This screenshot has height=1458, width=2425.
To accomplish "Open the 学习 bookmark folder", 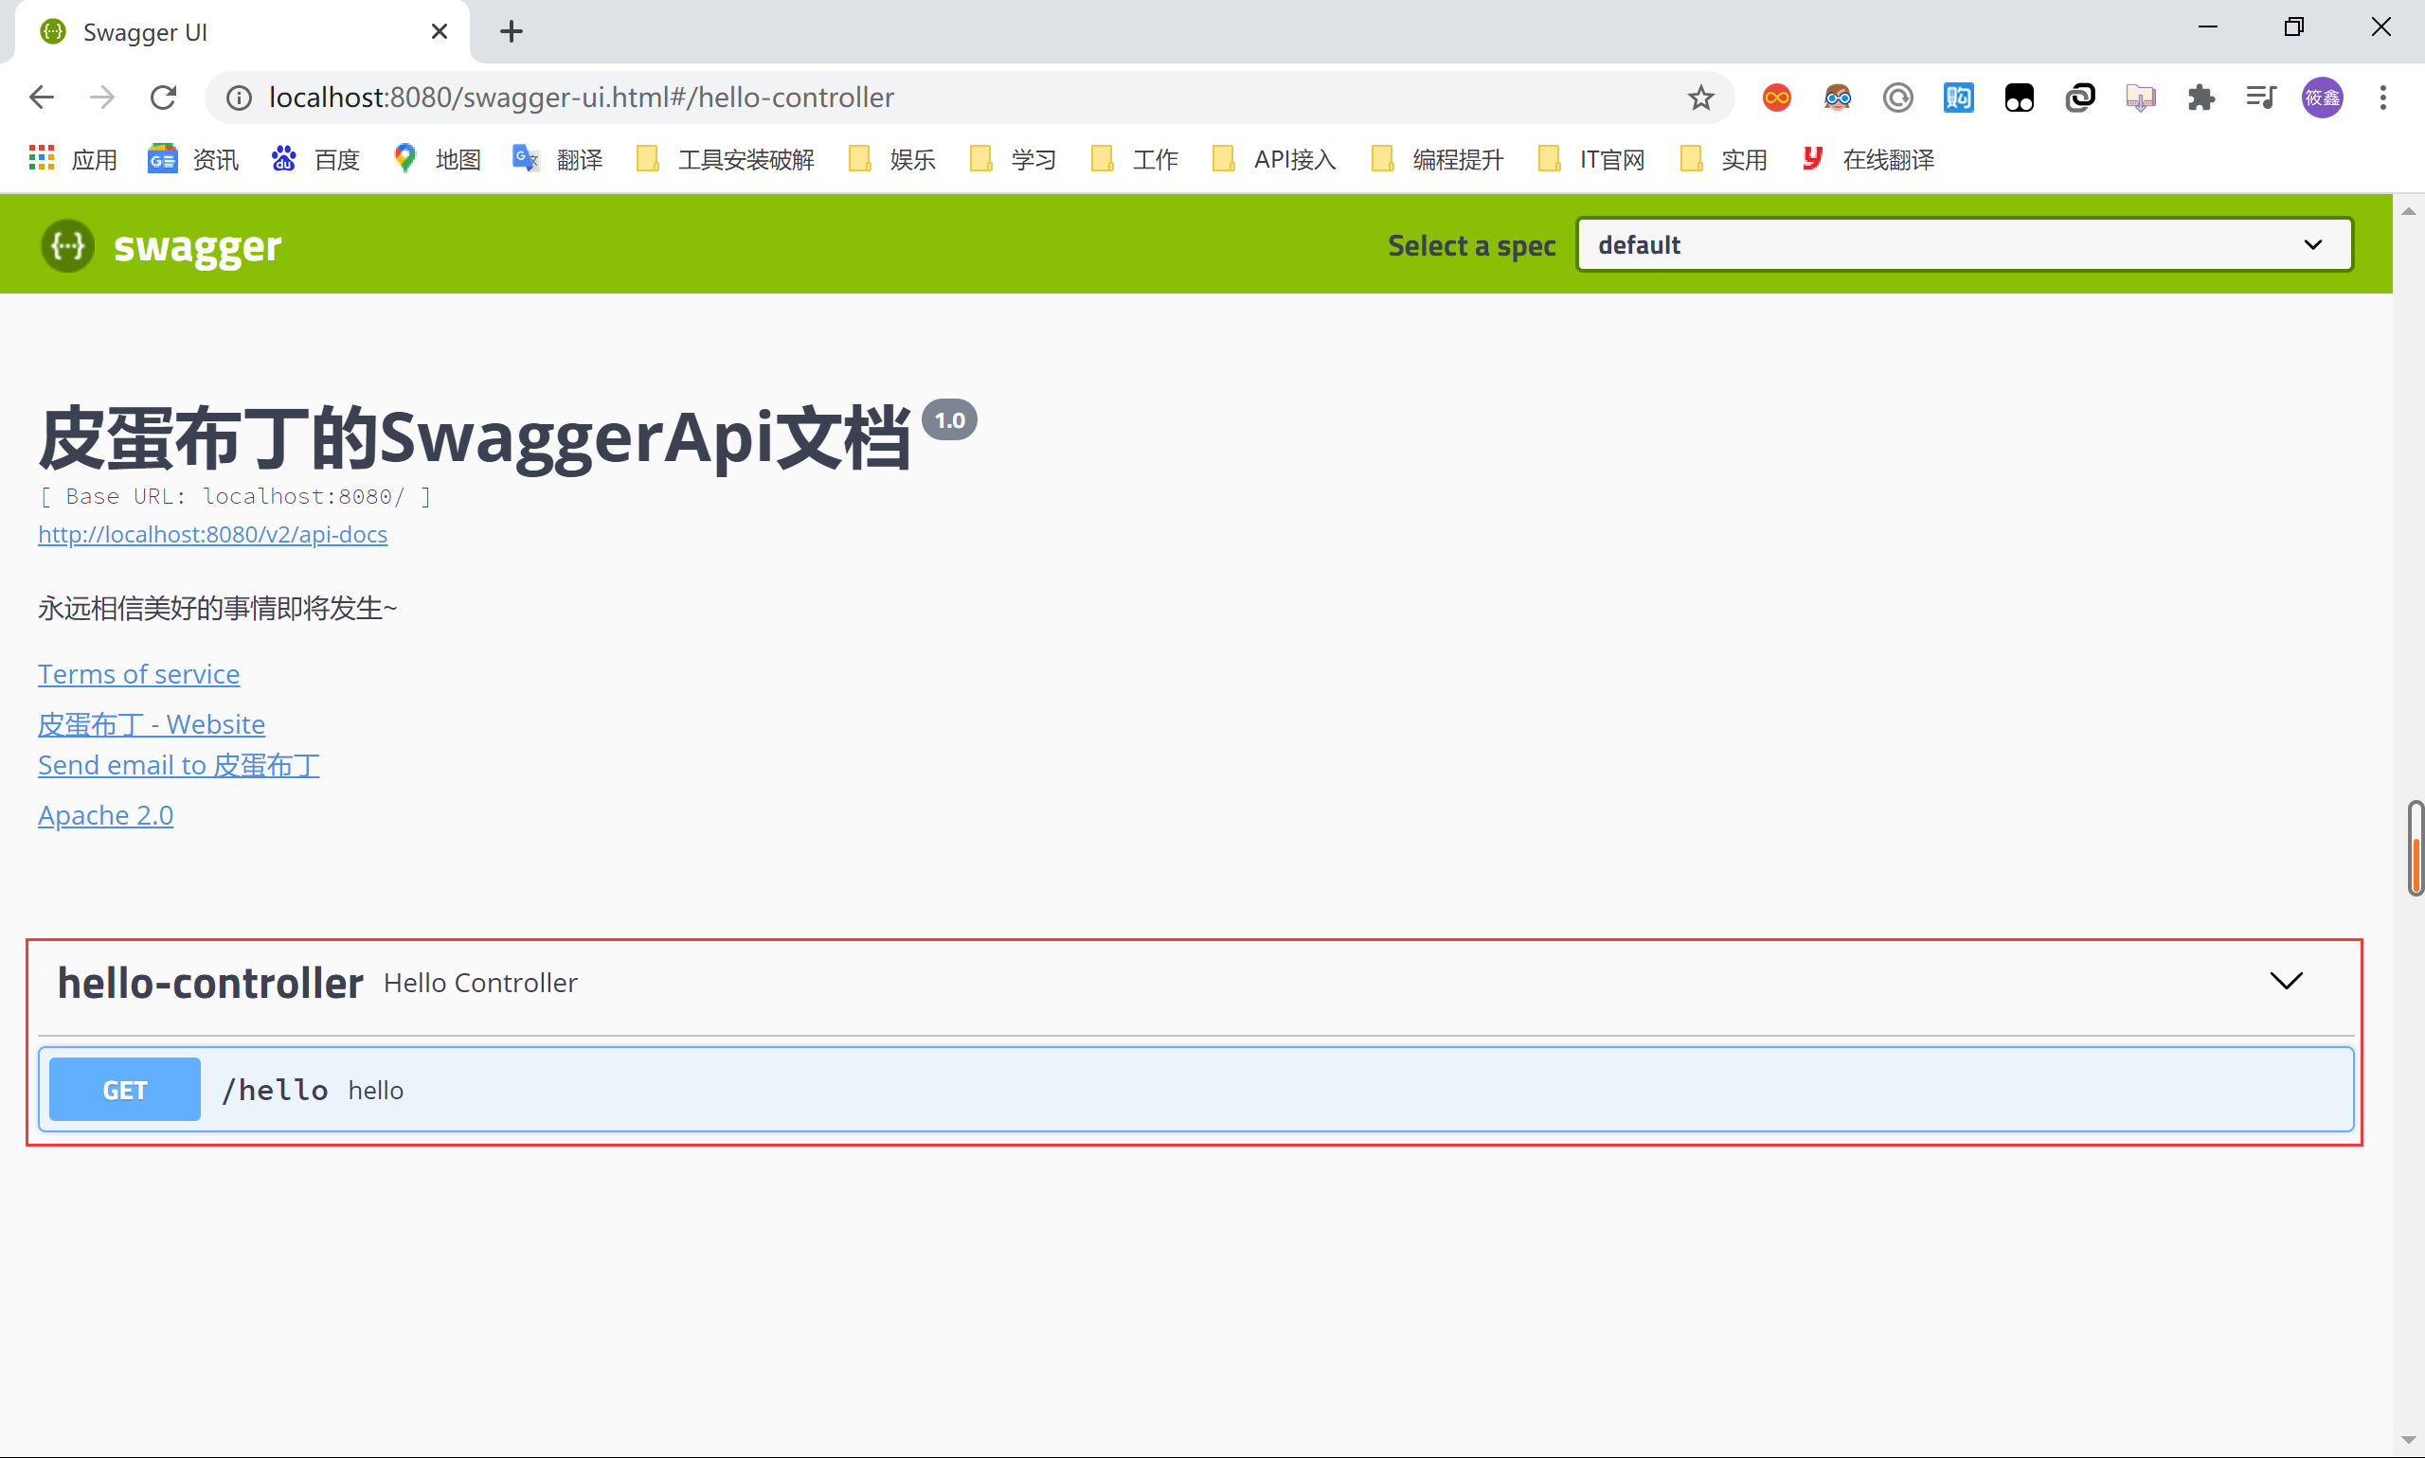I will 1013,159.
